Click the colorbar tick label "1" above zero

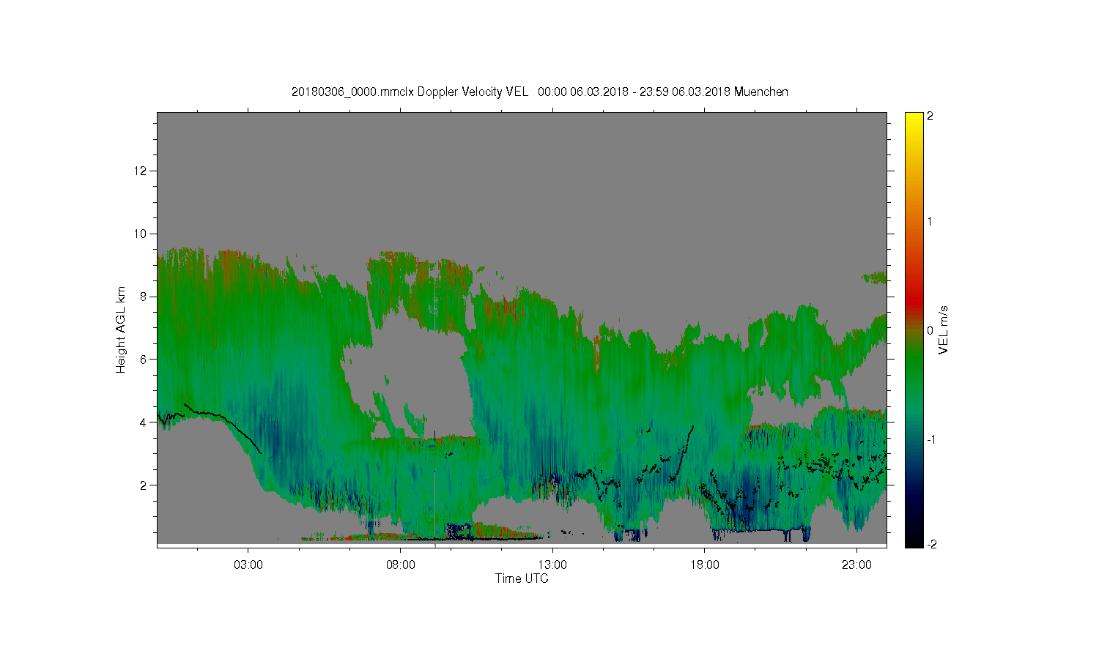(930, 221)
